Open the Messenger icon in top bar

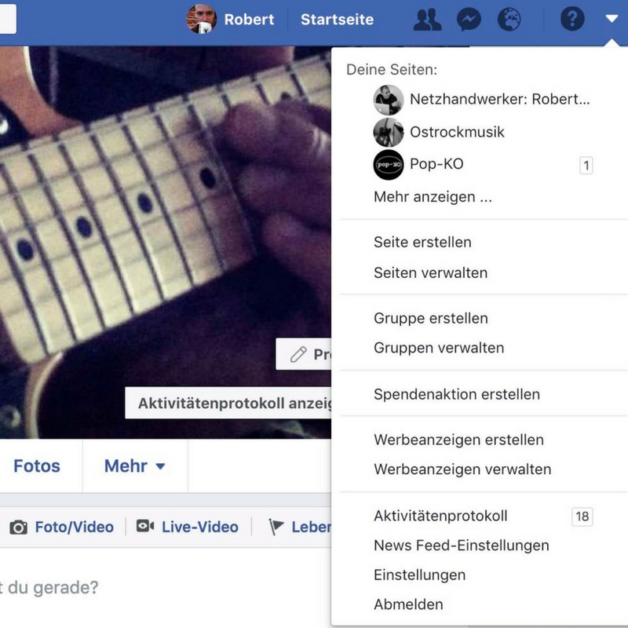469,19
